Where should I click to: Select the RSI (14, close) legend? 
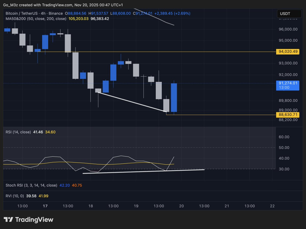tap(18, 132)
